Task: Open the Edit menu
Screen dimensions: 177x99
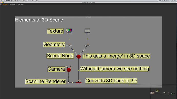Action: click(x=15, y=1)
